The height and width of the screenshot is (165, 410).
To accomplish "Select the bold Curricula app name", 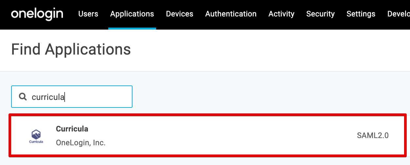I will pos(72,129).
